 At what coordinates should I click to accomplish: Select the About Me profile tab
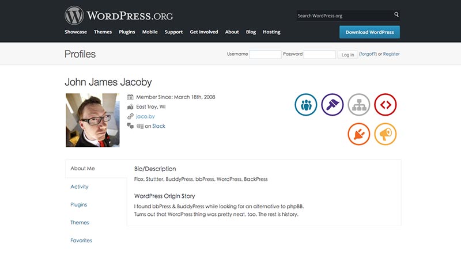[x=96, y=169]
